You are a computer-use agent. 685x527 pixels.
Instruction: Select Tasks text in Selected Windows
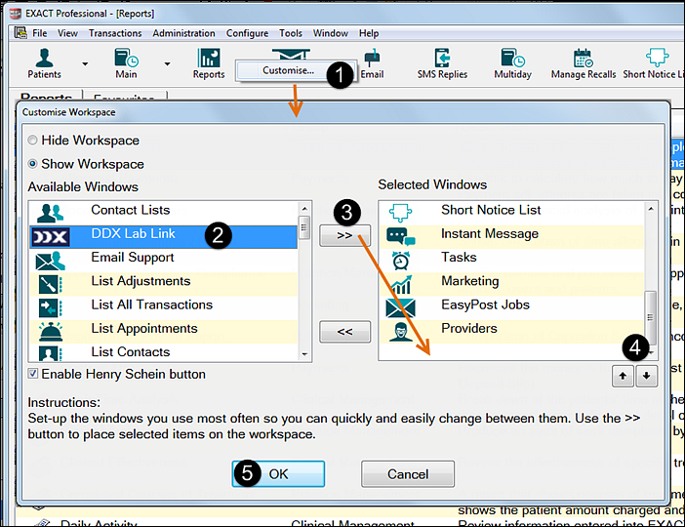[x=459, y=257]
